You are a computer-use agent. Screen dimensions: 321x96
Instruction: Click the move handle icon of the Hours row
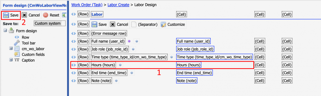coord(73,65)
